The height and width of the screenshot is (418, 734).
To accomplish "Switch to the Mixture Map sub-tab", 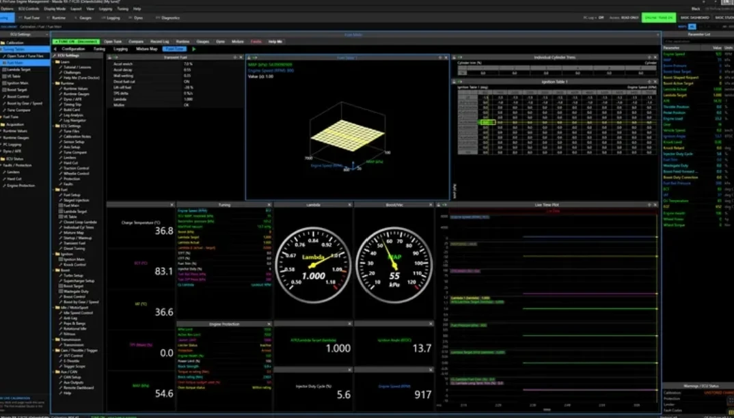I will tap(146, 48).
